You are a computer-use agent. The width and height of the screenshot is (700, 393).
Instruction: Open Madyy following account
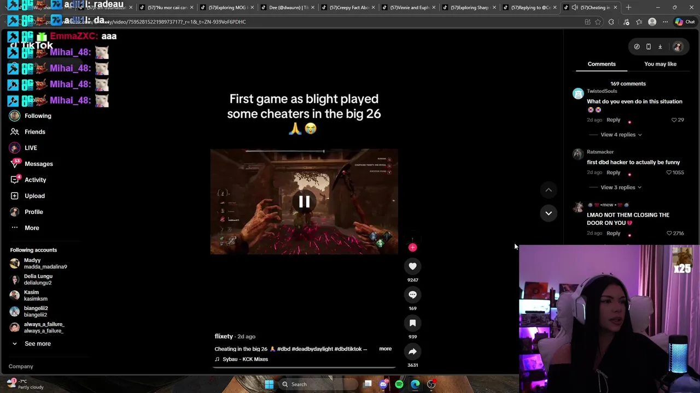[x=38, y=264]
